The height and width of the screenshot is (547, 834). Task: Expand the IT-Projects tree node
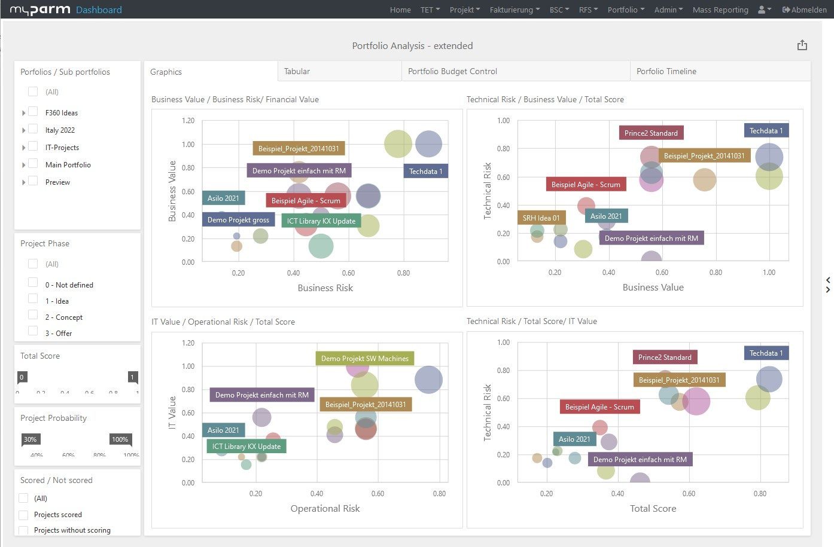23,148
